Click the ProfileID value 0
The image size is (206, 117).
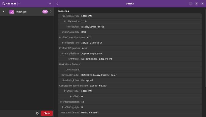(x=82, y=96)
